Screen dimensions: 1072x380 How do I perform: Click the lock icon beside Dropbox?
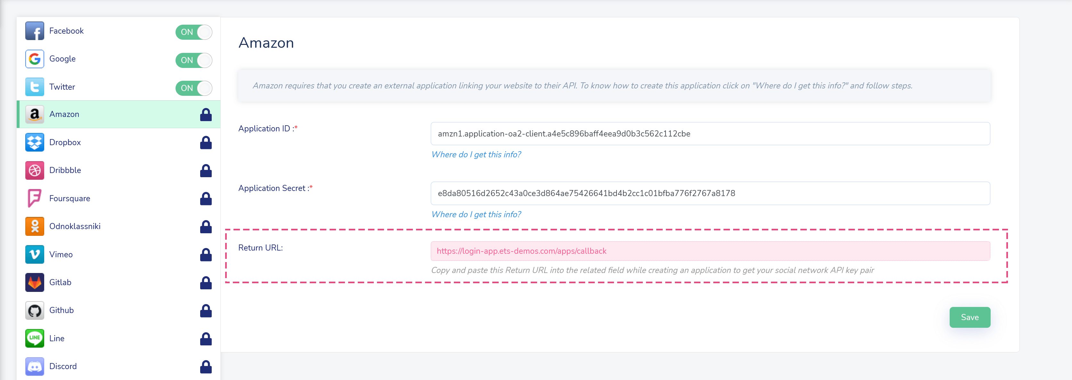(206, 142)
